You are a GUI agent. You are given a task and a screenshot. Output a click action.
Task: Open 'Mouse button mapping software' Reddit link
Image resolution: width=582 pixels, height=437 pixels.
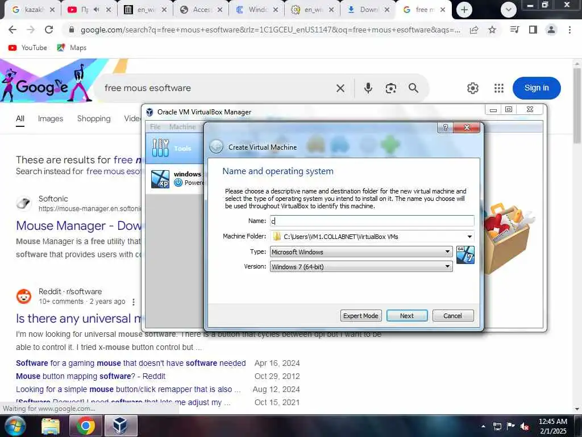pos(90,376)
